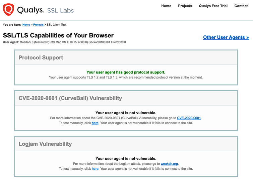Screen dimensions: 253x179
Task: Follow the Home breadcrumb link
Action: (26, 25)
